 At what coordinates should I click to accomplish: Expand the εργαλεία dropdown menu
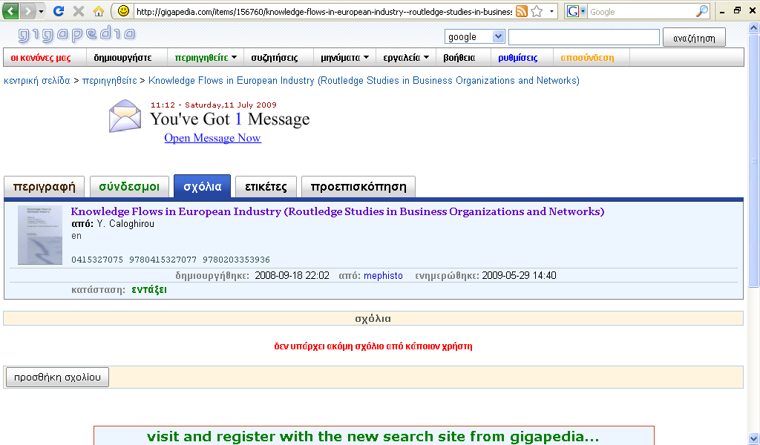[x=406, y=58]
